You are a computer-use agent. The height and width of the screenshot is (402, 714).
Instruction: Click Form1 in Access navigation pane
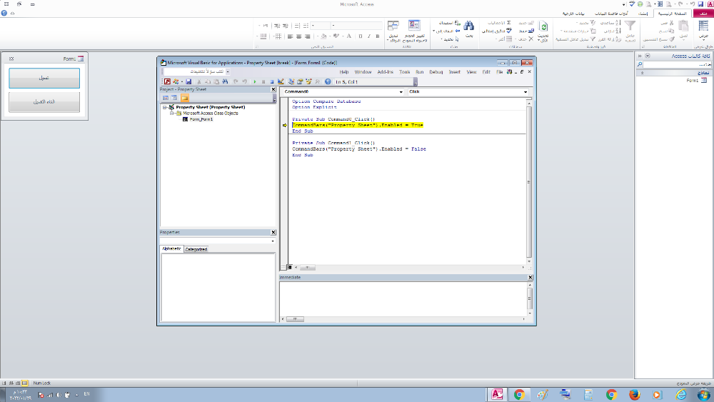tap(693, 81)
